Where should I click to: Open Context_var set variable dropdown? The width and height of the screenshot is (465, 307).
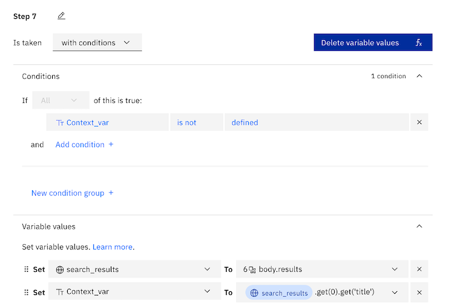pos(134,292)
